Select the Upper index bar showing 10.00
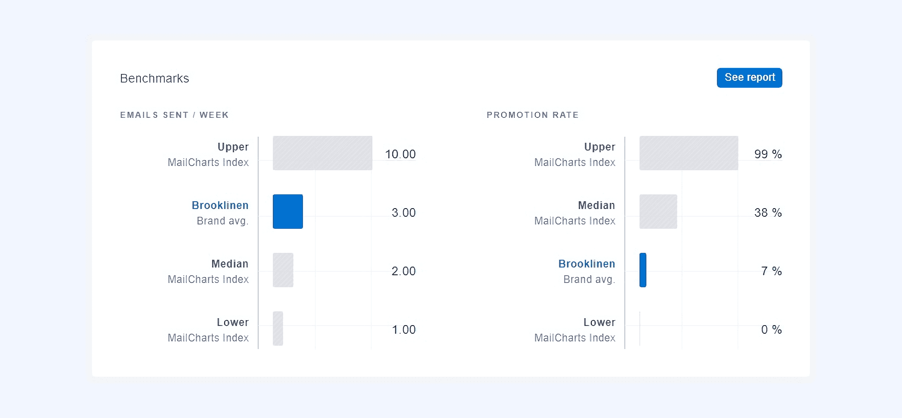Screen dimensions: 902x418 [322, 153]
